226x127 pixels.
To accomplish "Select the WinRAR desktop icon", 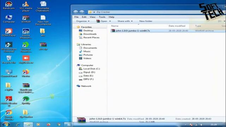I will click(26, 19).
